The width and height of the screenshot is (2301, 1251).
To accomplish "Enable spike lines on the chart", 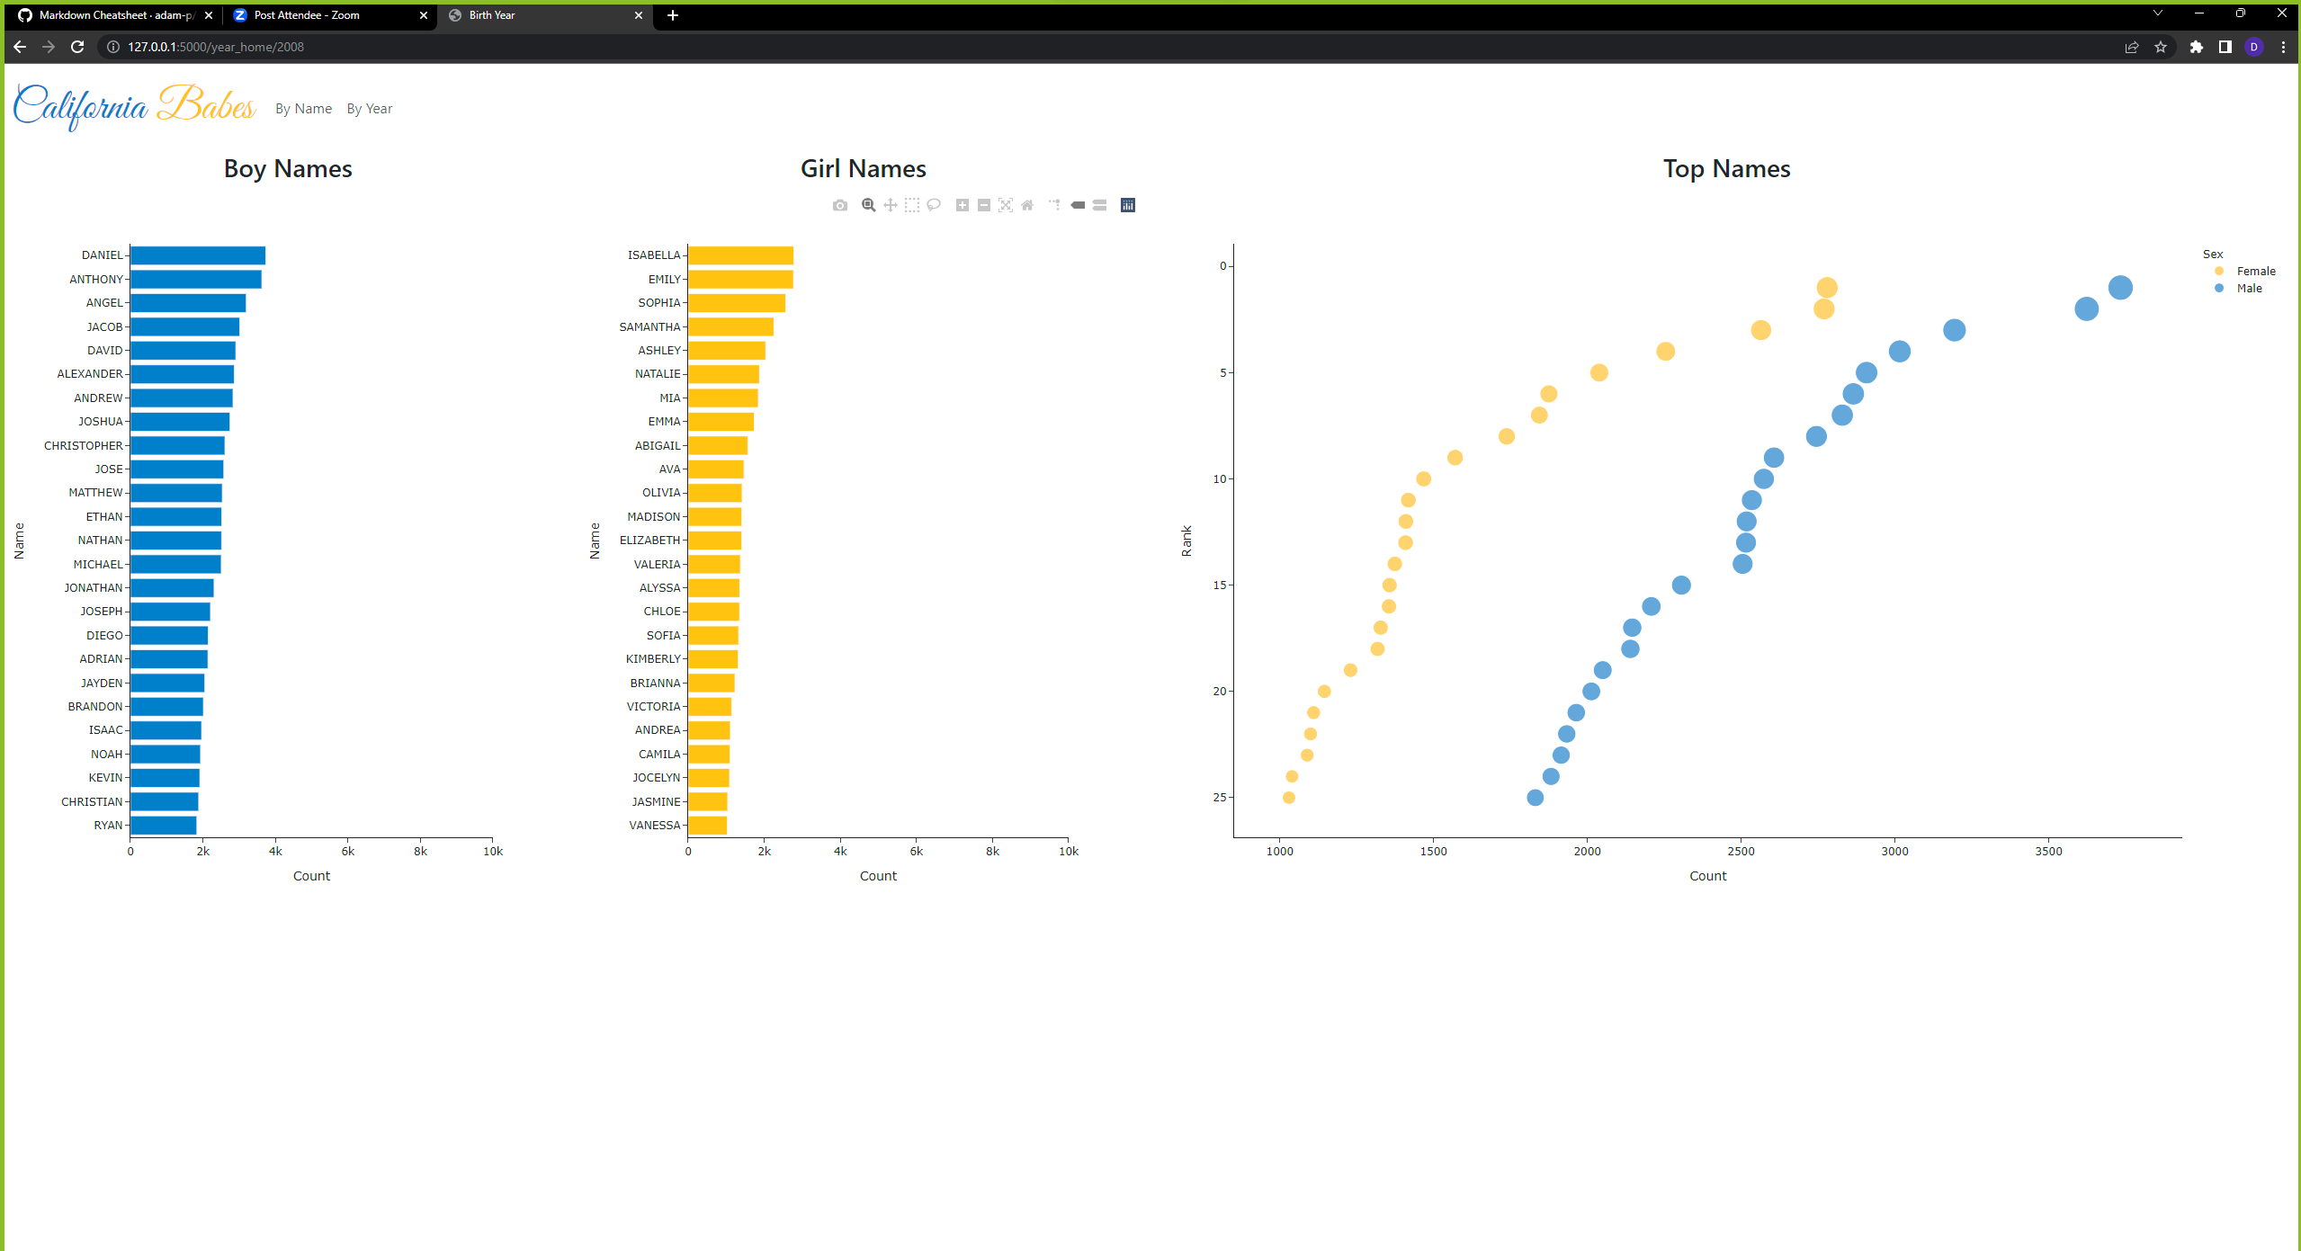I will point(1053,204).
